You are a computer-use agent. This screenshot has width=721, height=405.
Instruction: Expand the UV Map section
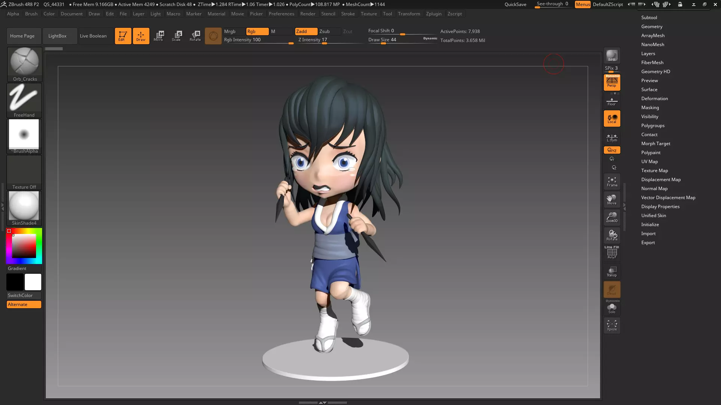click(649, 162)
